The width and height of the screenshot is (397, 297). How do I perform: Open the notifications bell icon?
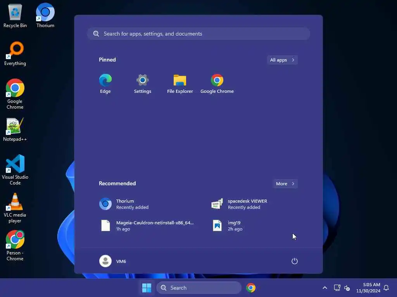click(x=387, y=288)
